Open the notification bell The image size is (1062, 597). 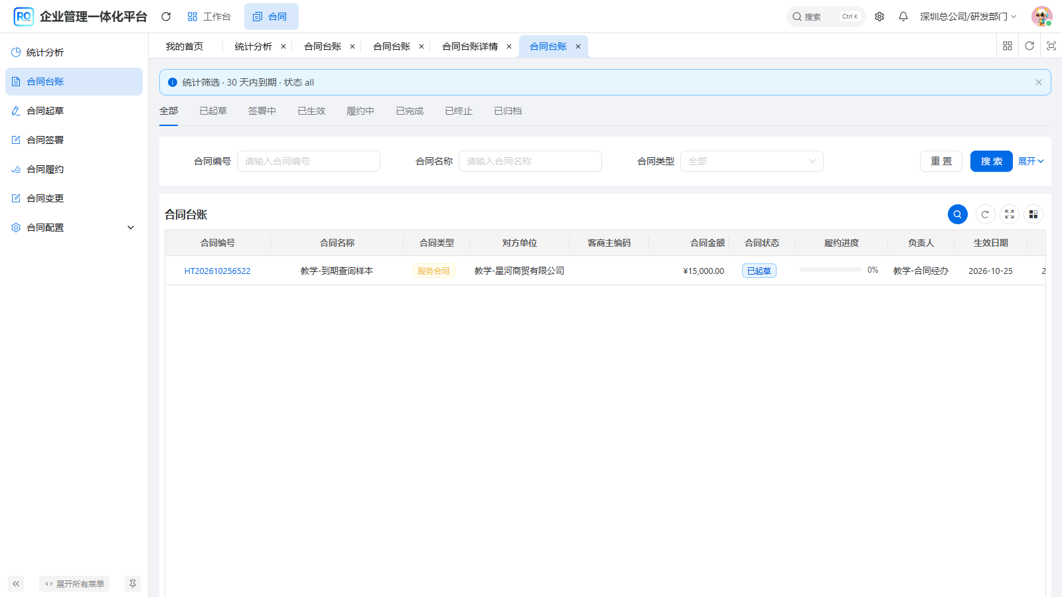pos(903,17)
